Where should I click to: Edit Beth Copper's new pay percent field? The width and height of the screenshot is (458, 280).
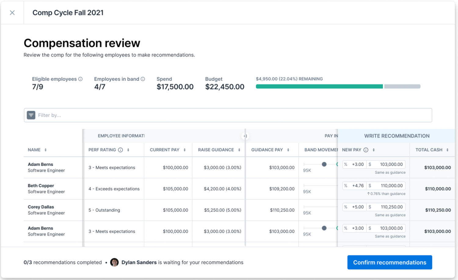354,186
